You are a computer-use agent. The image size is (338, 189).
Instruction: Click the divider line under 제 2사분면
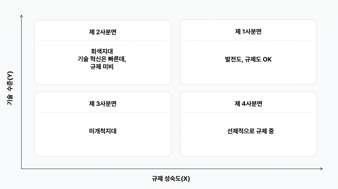[102, 41]
